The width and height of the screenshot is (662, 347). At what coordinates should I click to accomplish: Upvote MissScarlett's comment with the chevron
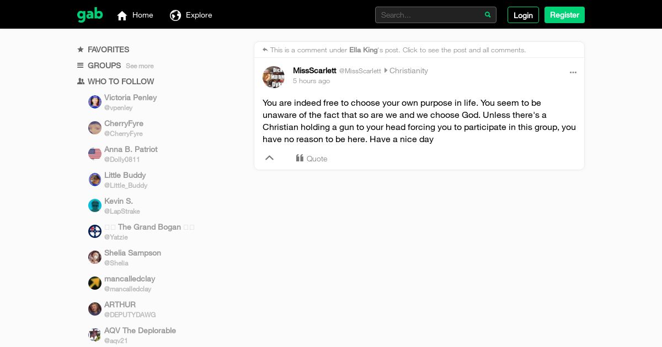[x=269, y=158]
